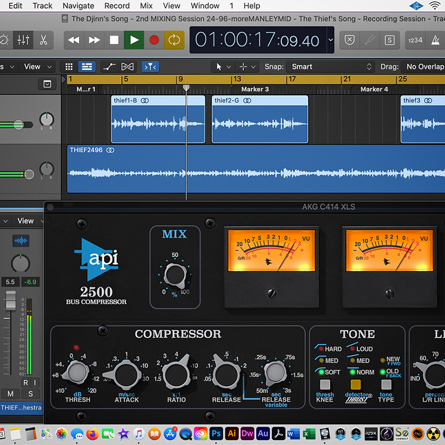Open the Drag No Overlap dropdown
This screenshot has height=445, width=445.
point(423,67)
